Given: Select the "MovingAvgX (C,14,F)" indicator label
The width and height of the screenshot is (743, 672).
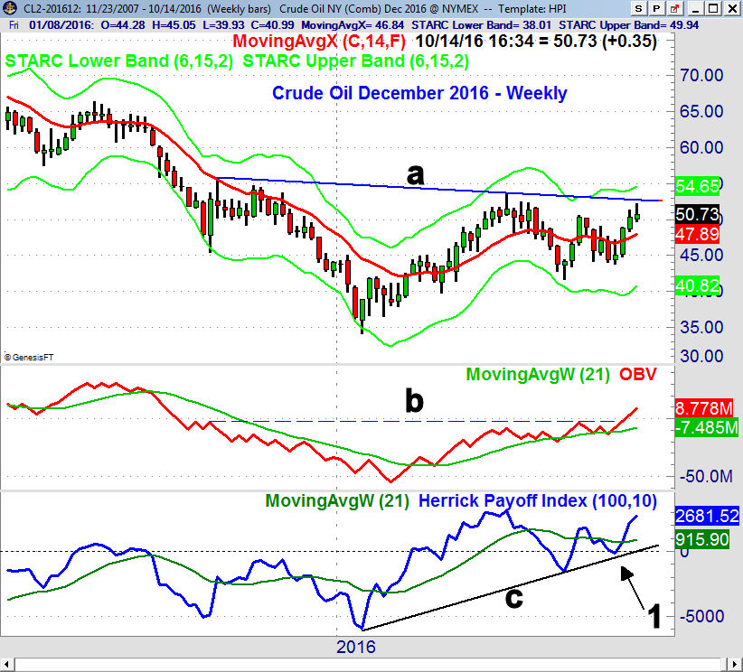Looking at the screenshot, I should coord(319,42).
